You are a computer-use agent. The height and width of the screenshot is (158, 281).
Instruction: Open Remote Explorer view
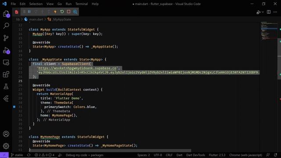[6, 62]
